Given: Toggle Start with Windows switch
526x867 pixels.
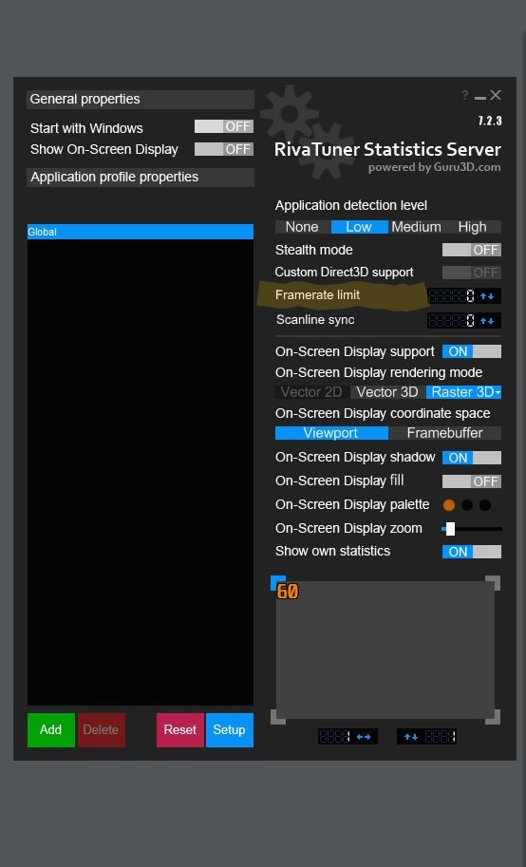Looking at the screenshot, I should point(224,126).
